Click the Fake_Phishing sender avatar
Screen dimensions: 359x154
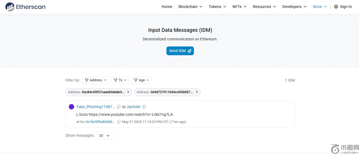click(x=71, y=107)
